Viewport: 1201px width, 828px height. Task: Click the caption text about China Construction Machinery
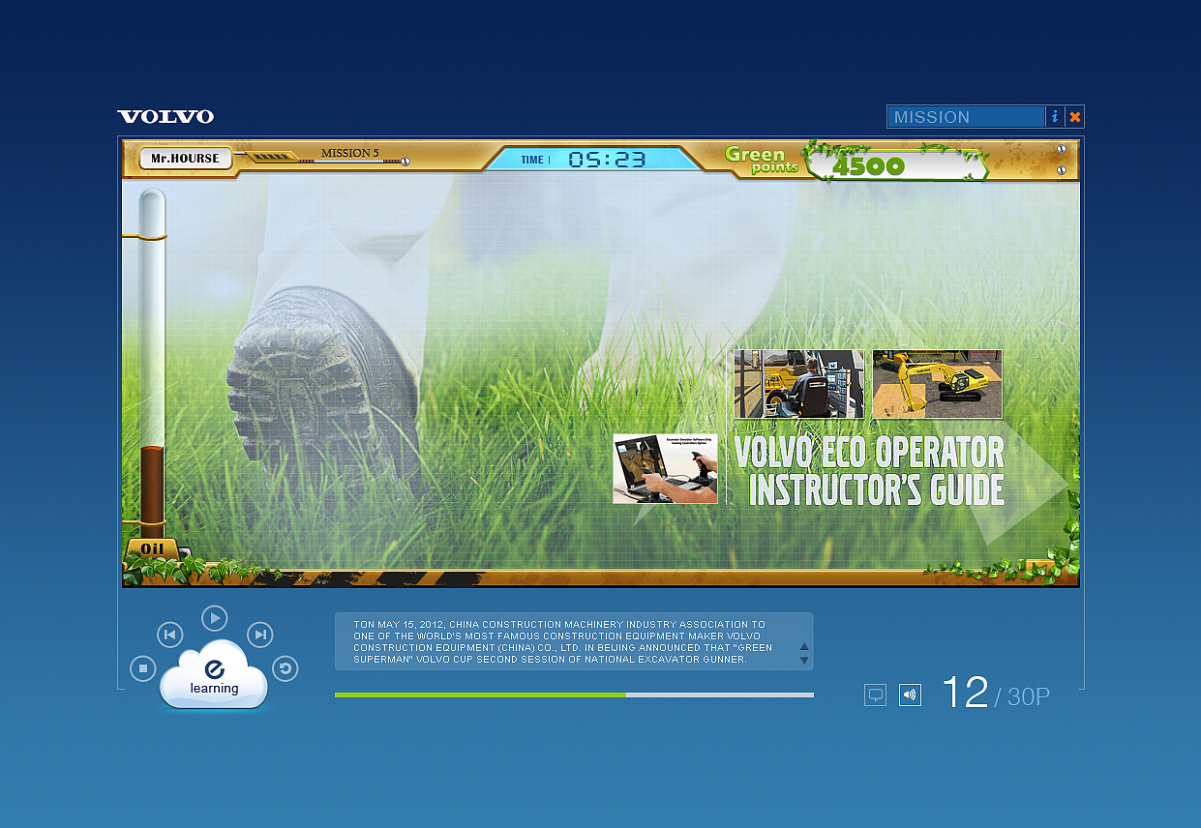click(561, 641)
